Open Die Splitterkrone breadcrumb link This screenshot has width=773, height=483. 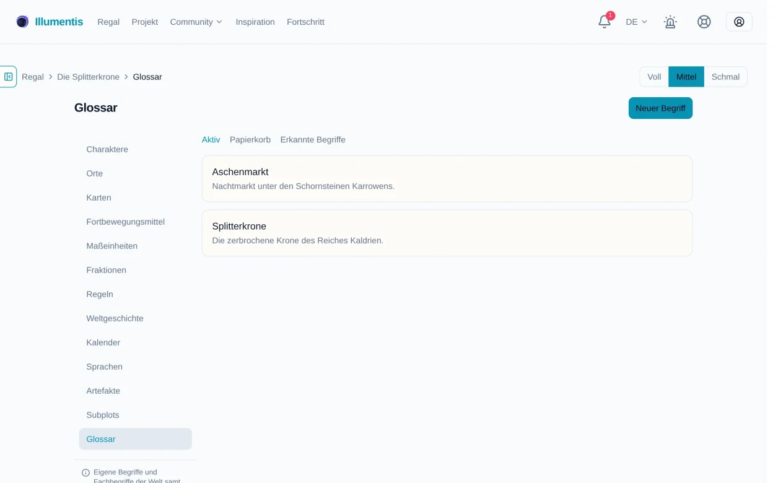click(89, 77)
